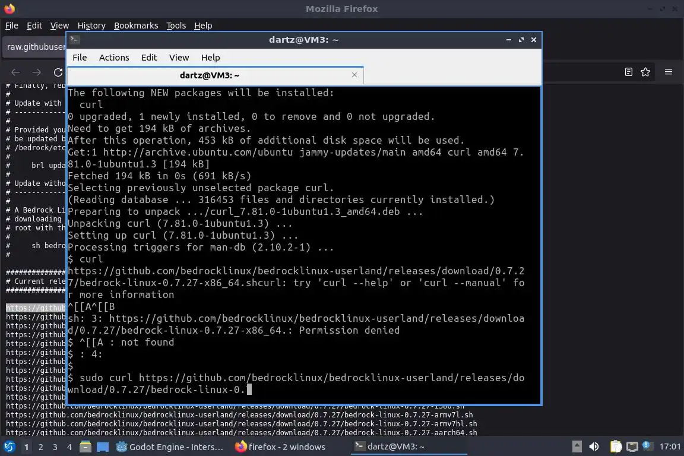Open the file manager from the taskbar
Screen dimensions: 684x456
[85, 447]
